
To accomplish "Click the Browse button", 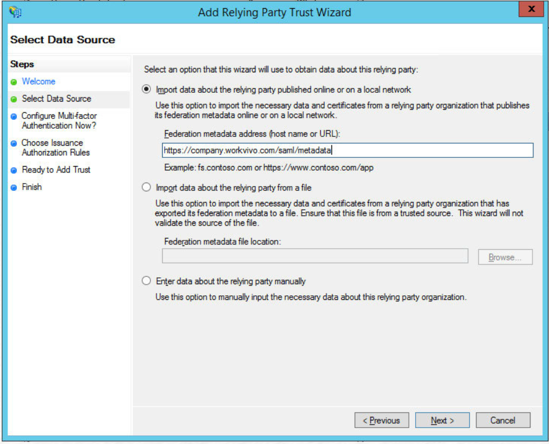I will click(505, 257).
